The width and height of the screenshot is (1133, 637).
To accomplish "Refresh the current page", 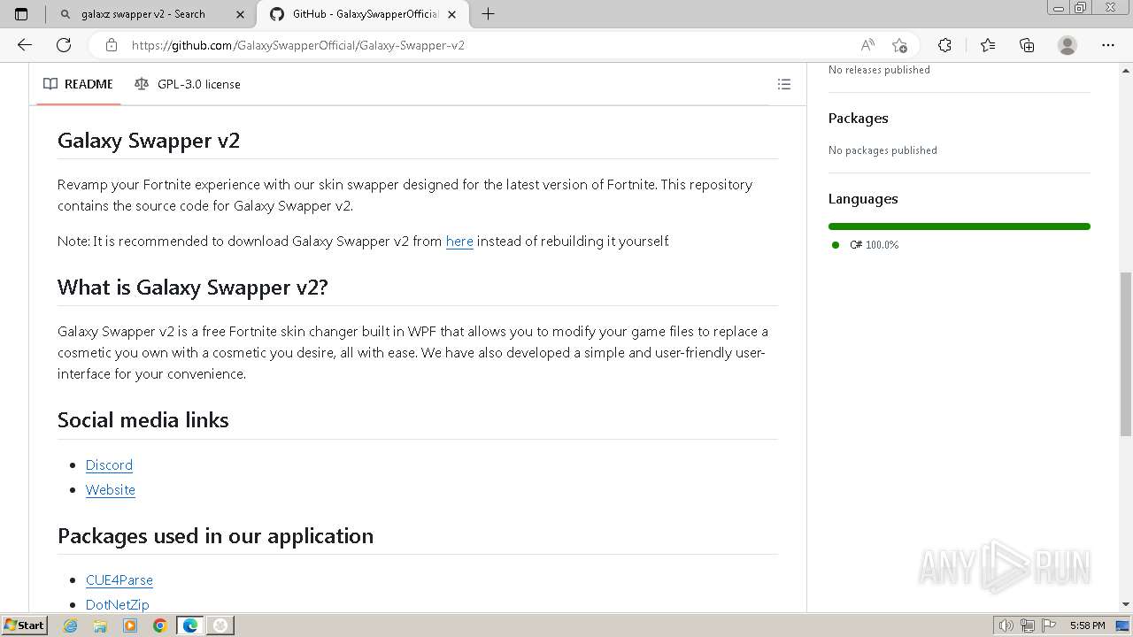I will click(64, 45).
